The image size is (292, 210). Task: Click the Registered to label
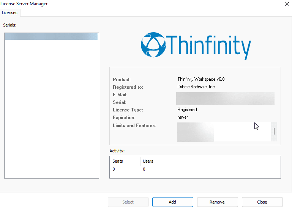tap(128, 87)
